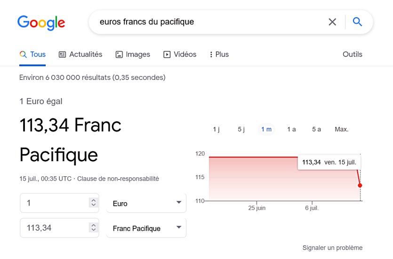Open the Vidéos tab
Viewport: 393px width, 259px height.
180,54
